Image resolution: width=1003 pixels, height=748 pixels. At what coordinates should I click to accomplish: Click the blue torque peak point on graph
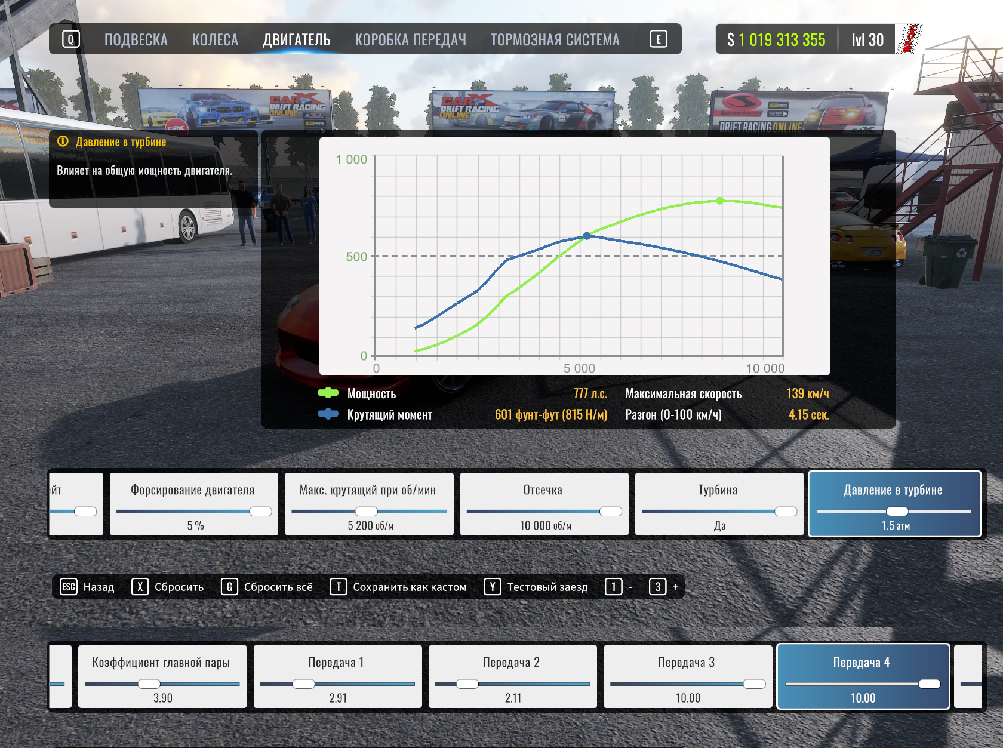[x=587, y=236]
